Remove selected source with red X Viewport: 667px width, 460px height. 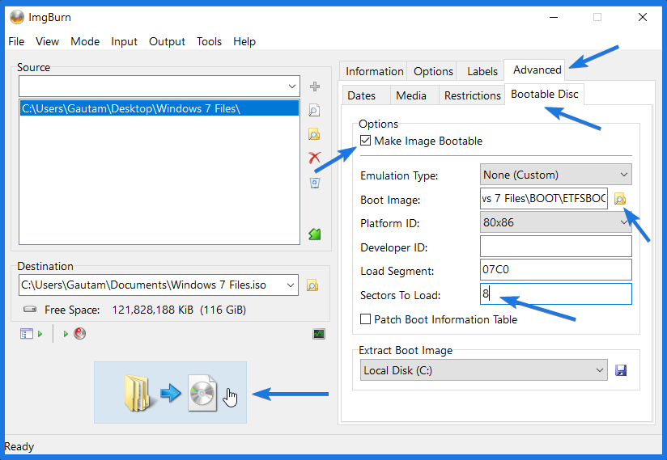(x=315, y=158)
